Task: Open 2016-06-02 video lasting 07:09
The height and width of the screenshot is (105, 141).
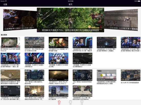Action: point(83,91)
